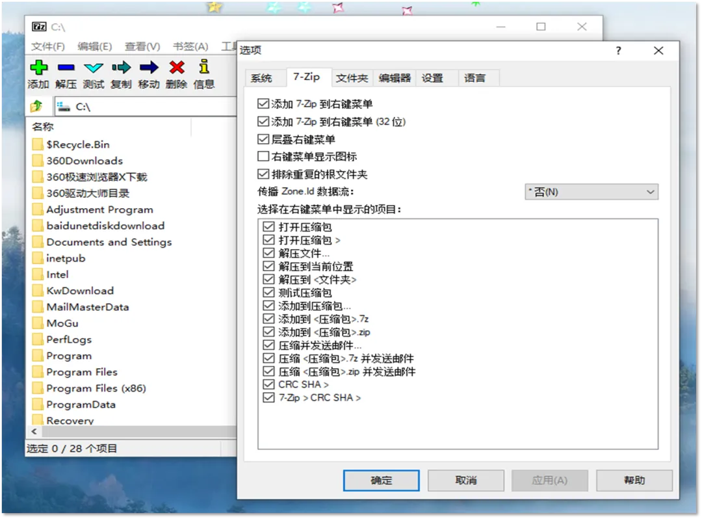Click the 帮助 help button
This screenshot has height=519, width=702.
coord(634,481)
